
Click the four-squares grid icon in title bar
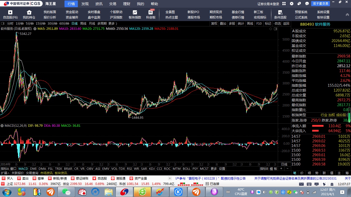(284, 4)
